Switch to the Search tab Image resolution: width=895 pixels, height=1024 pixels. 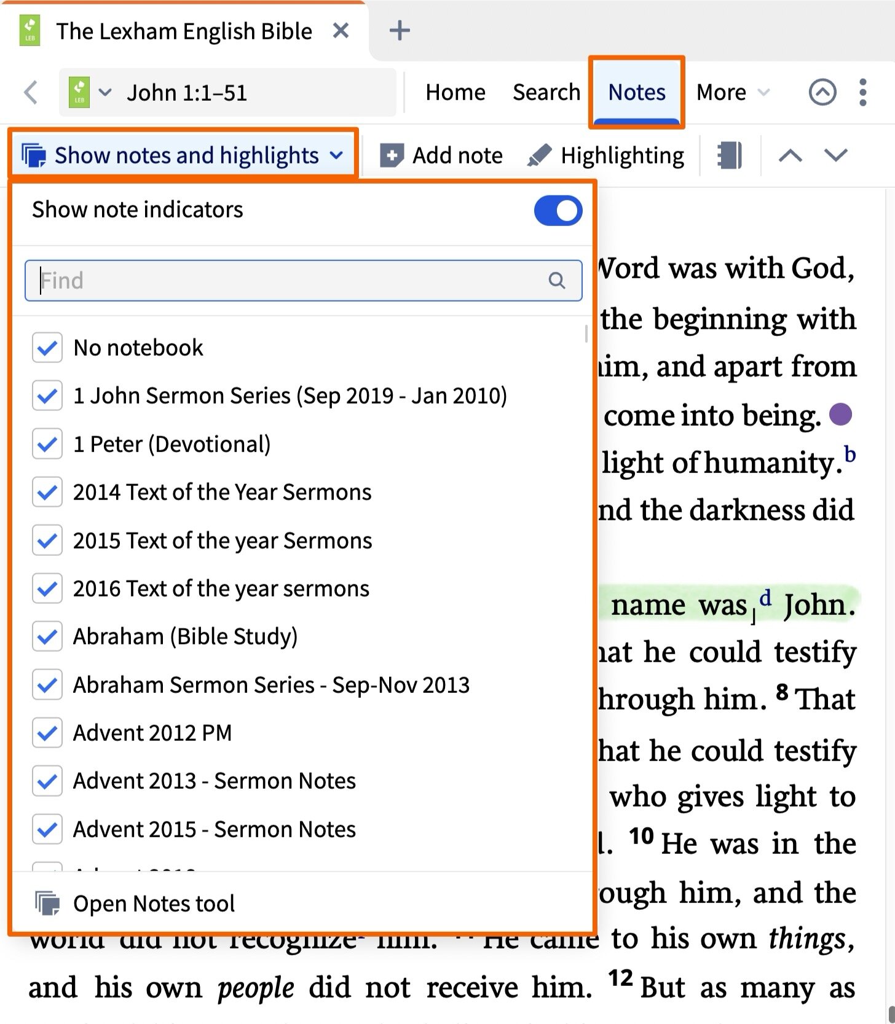(546, 93)
